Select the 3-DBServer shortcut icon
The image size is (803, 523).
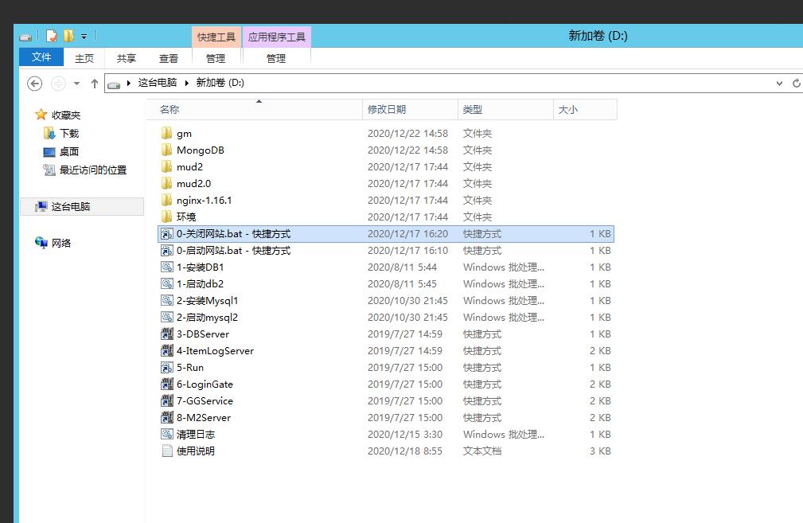tap(167, 334)
